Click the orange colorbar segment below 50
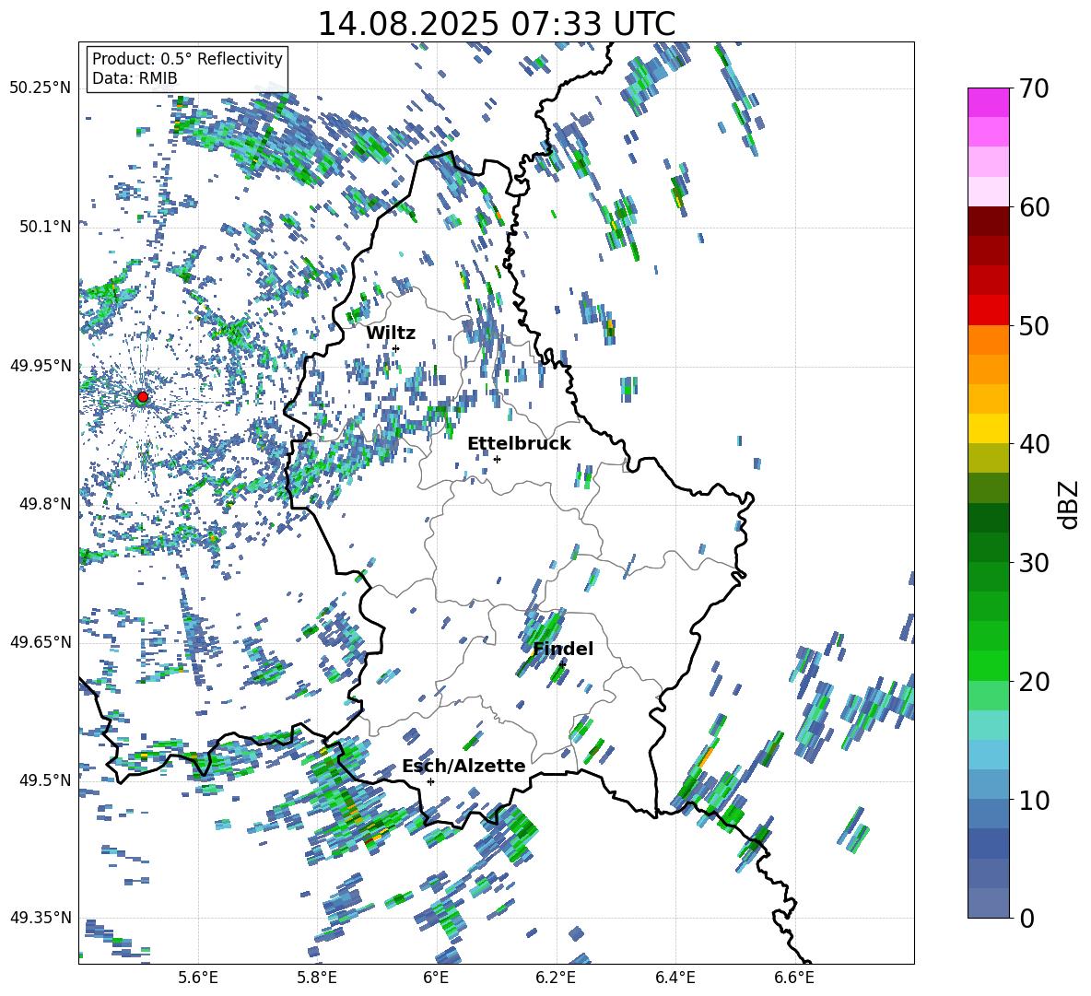Viewport: 1091px width, 996px height. coord(988,339)
